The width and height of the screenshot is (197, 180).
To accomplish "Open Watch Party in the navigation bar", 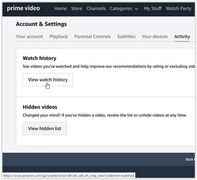I will tap(179, 9).
